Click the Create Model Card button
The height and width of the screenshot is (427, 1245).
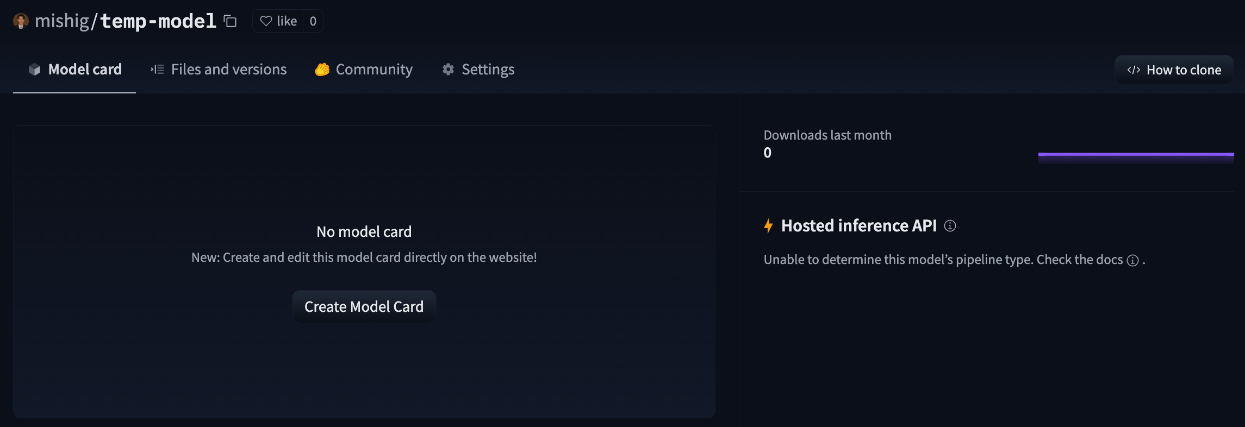pos(364,307)
